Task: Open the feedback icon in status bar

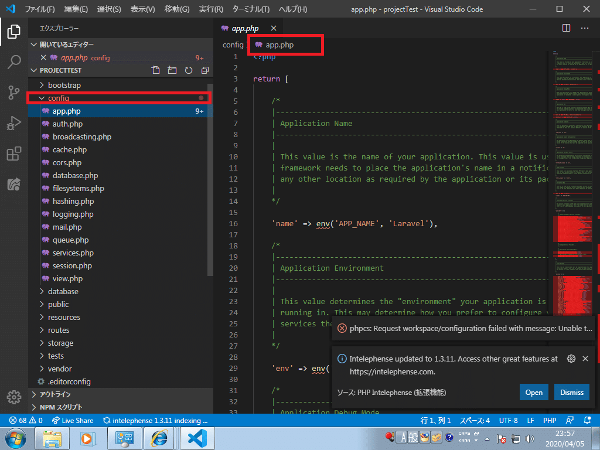Action: pos(570,421)
